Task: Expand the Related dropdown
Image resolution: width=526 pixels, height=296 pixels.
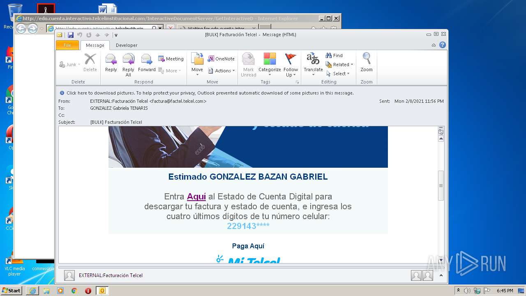Action: point(339,65)
